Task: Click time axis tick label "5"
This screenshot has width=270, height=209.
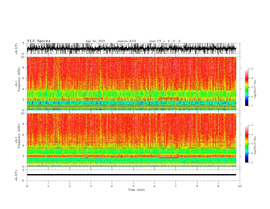Action: click(133, 186)
